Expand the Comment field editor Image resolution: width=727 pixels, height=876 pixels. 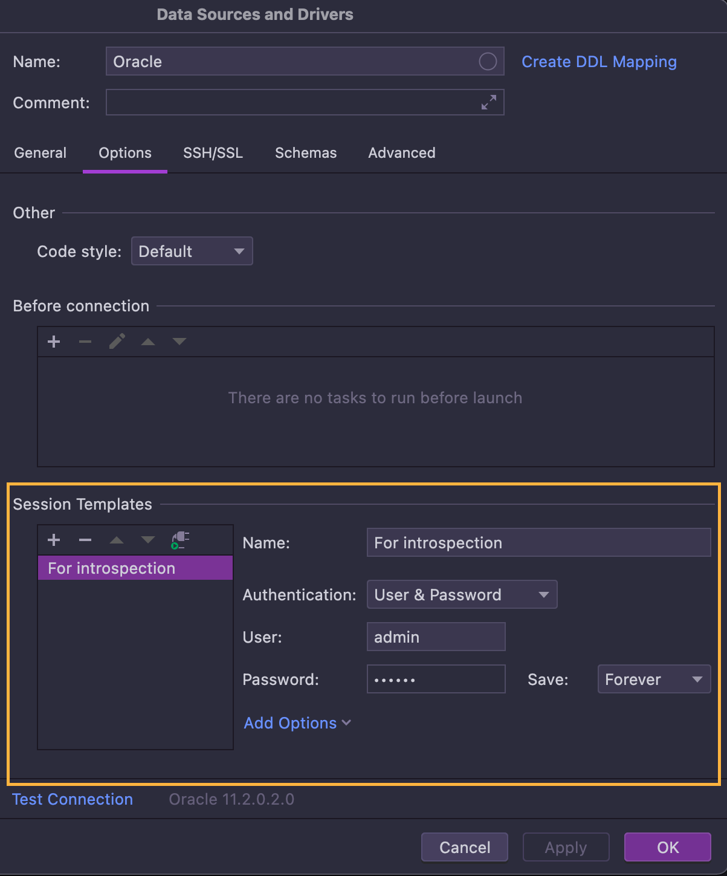[x=488, y=102]
